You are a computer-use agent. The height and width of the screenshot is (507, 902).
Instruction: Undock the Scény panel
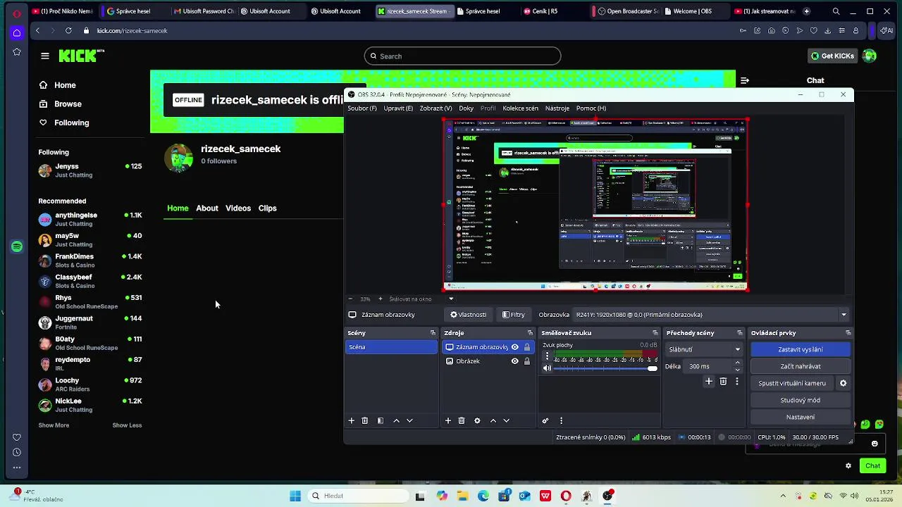(x=433, y=332)
